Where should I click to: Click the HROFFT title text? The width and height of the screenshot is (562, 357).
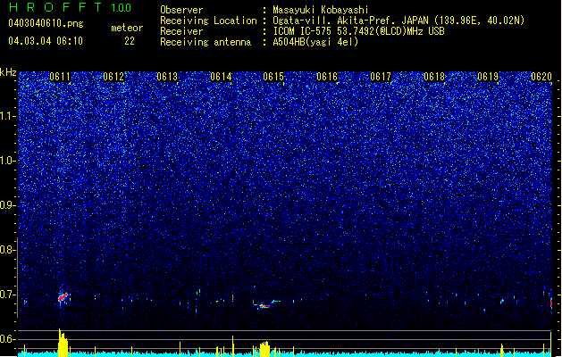pyautogui.click(x=55, y=7)
